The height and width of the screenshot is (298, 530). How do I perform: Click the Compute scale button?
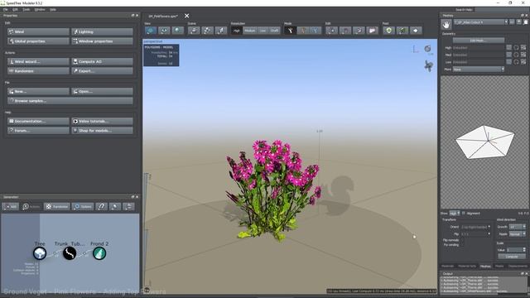[512, 257]
